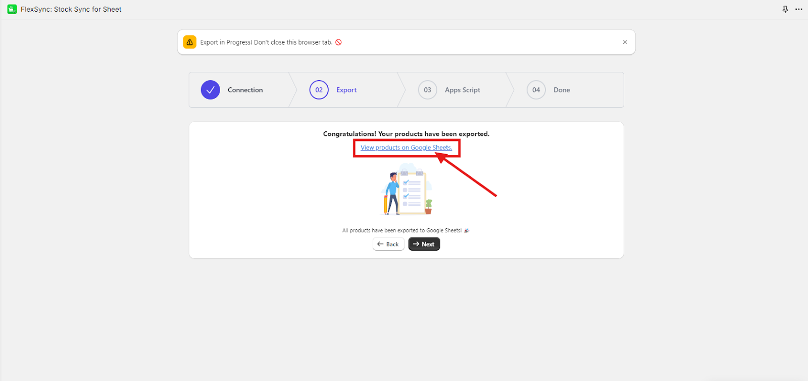Viewport: 808px width, 381px height.
Task: Open the three-dots more options menu
Action: click(799, 9)
